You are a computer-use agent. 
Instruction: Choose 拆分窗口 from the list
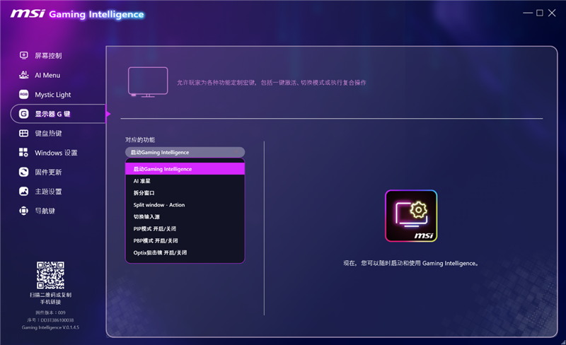click(x=185, y=193)
